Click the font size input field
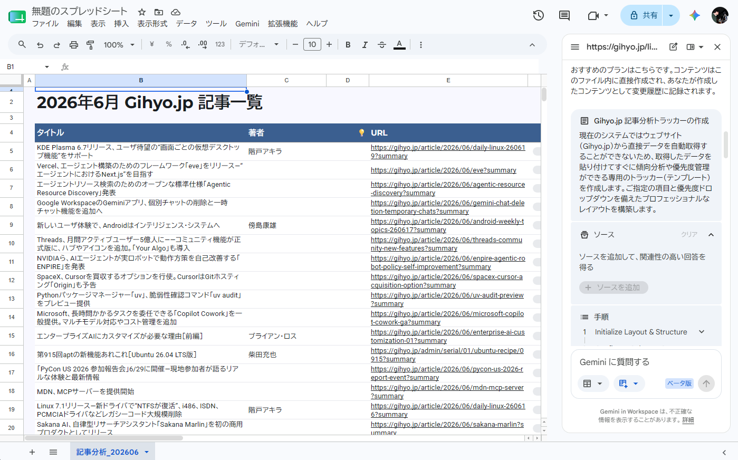Viewport: 738px width, 460px height. 312,45
